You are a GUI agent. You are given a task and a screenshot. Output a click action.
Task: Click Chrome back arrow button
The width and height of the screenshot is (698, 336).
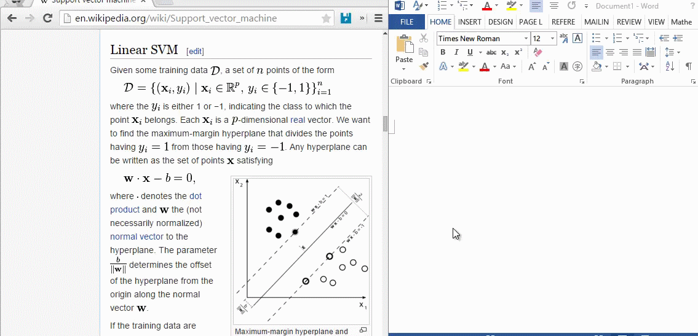[12, 18]
